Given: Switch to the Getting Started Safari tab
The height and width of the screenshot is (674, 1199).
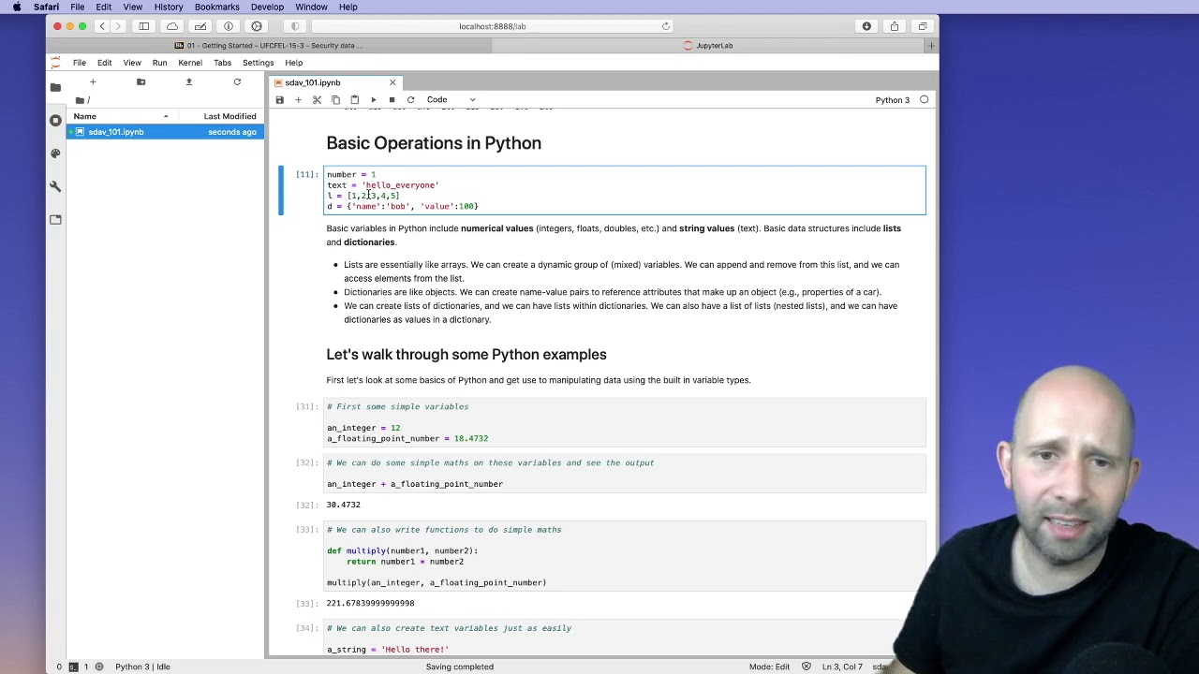Looking at the screenshot, I should (269, 45).
